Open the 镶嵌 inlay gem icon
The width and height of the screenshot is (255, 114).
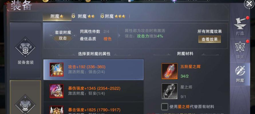click(x=240, y=47)
